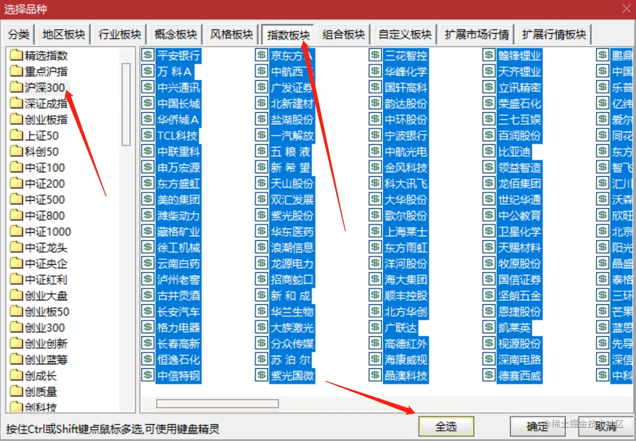Confirm with the 确定 button
Screen dimensions: 636x441
537,426
